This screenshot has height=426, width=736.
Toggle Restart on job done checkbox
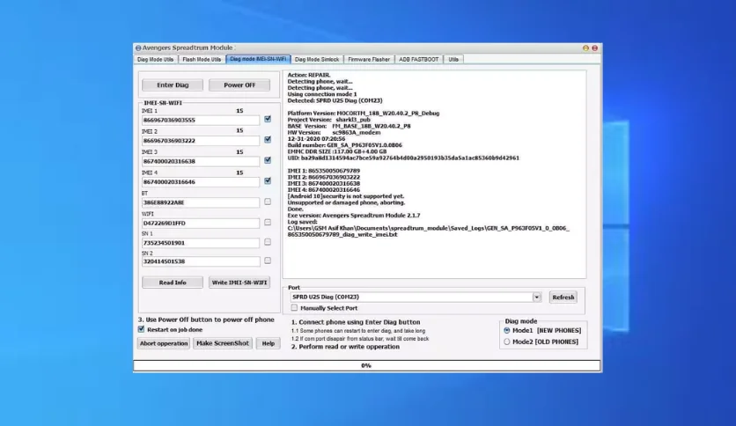[141, 329]
